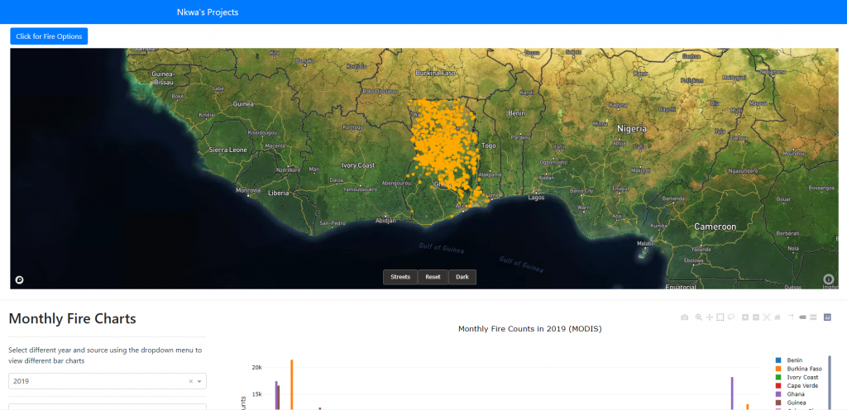Click the tall orange Burkina Faso bar
Image resolution: width=847 pixels, height=410 pixels.
tap(292, 384)
